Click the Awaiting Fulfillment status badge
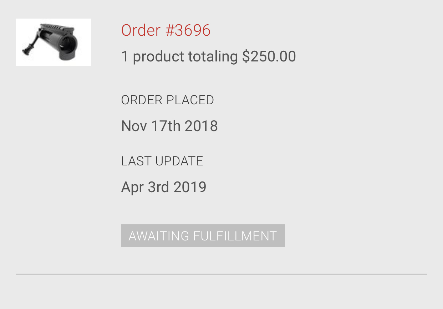 [x=203, y=236]
